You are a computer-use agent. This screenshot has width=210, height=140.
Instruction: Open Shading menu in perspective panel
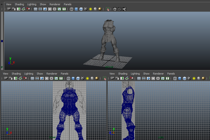coord(19,4)
